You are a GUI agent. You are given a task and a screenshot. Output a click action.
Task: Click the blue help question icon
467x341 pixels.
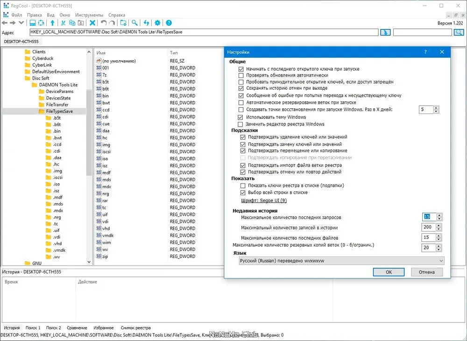[x=169, y=23]
